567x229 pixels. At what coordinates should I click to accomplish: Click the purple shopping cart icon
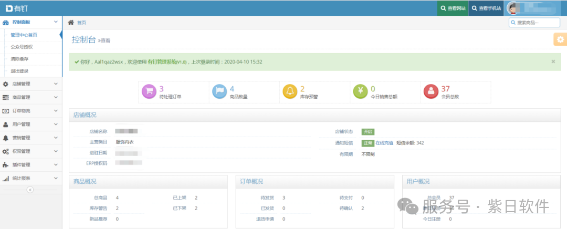149,92
